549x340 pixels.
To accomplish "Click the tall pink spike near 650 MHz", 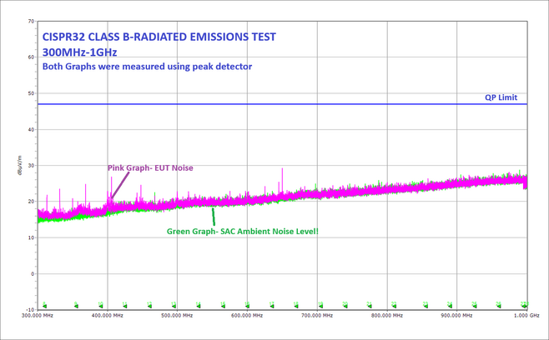I will click(x=283, y=179).
